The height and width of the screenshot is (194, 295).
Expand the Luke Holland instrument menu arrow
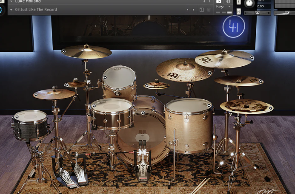[11, 1]
